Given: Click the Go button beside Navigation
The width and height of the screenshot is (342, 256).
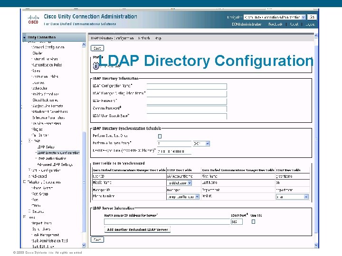Looking at the screenshot, I should 312,17.
